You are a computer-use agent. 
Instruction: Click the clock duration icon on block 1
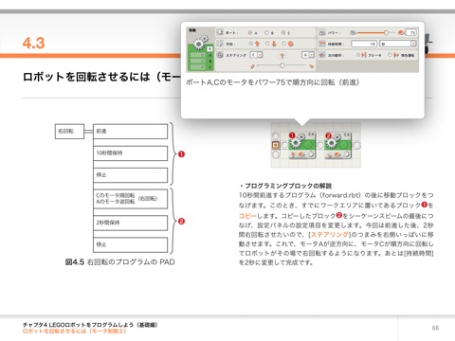pos(311,154)
